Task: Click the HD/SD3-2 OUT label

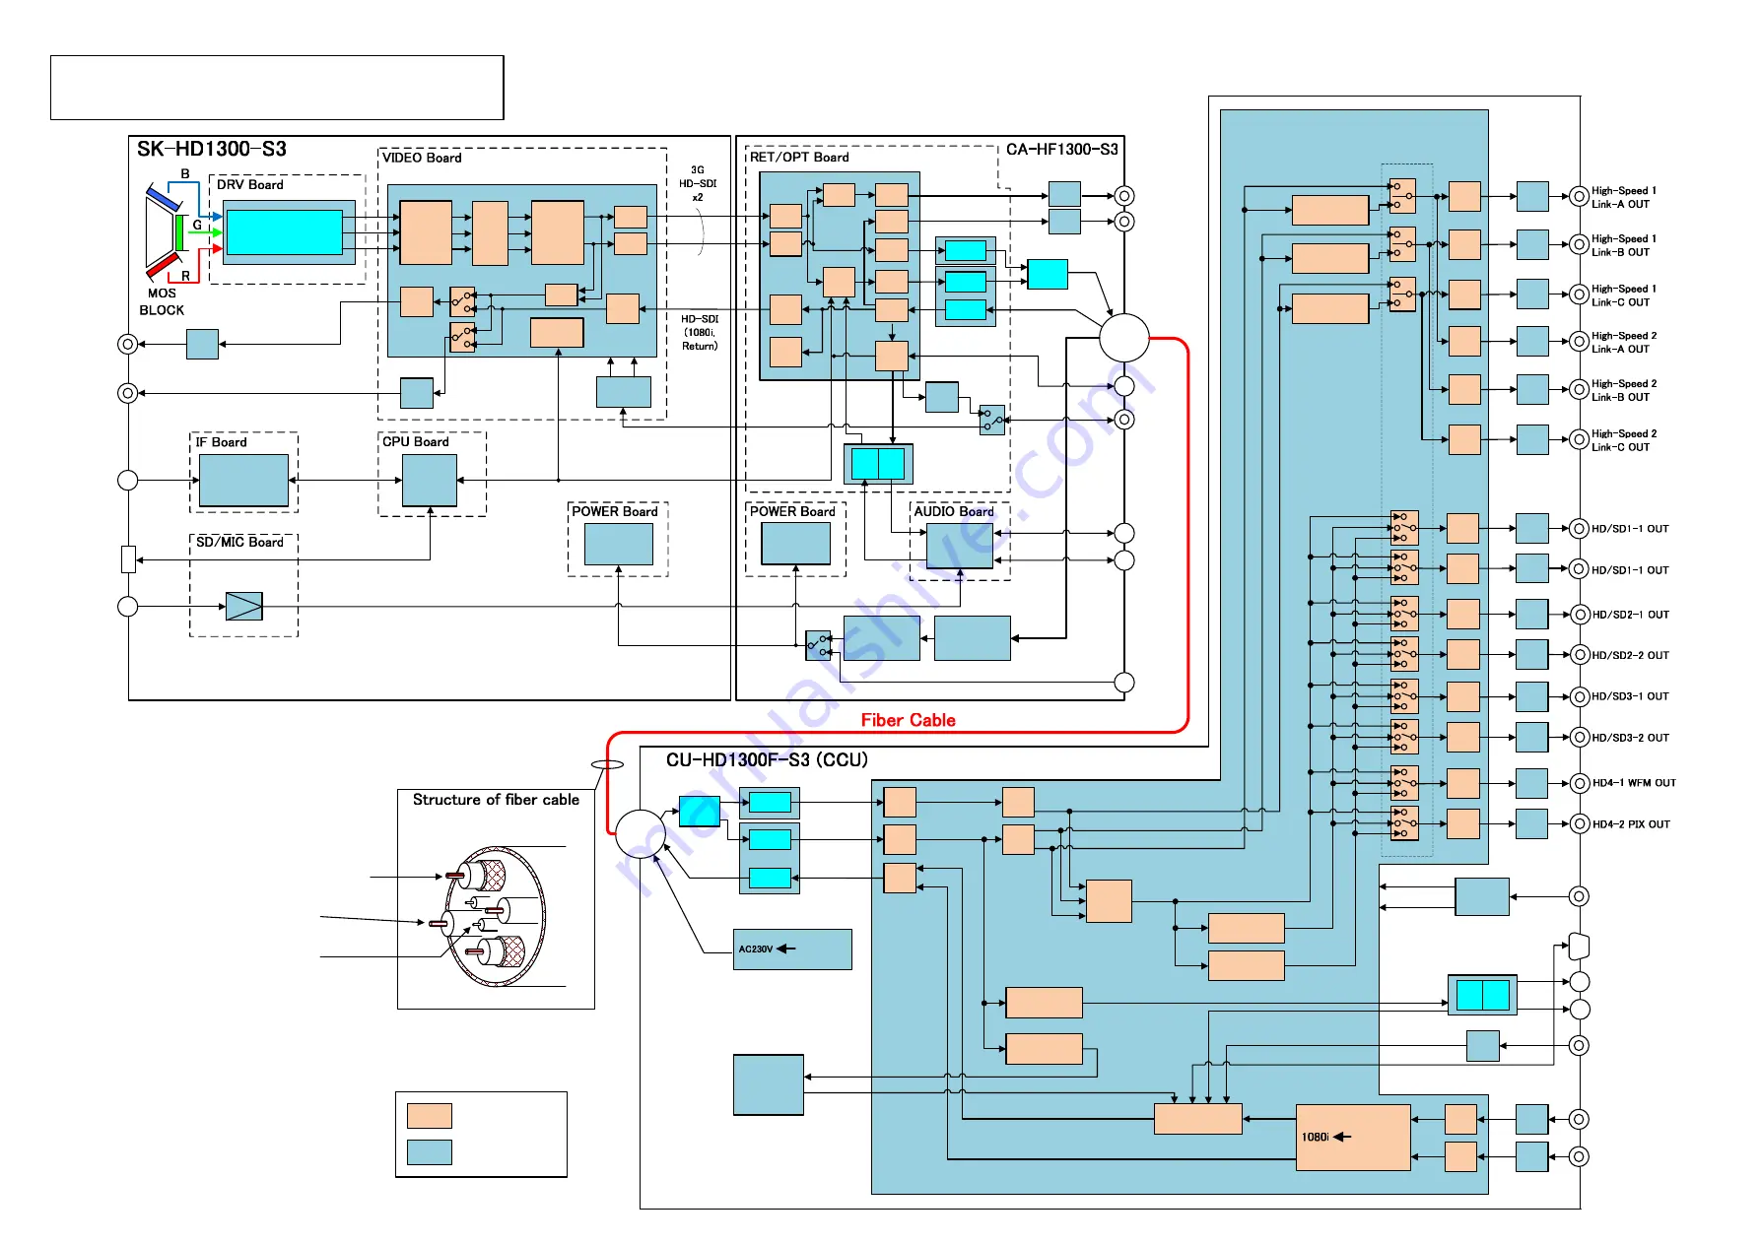Action: (x=1631, y=738)
